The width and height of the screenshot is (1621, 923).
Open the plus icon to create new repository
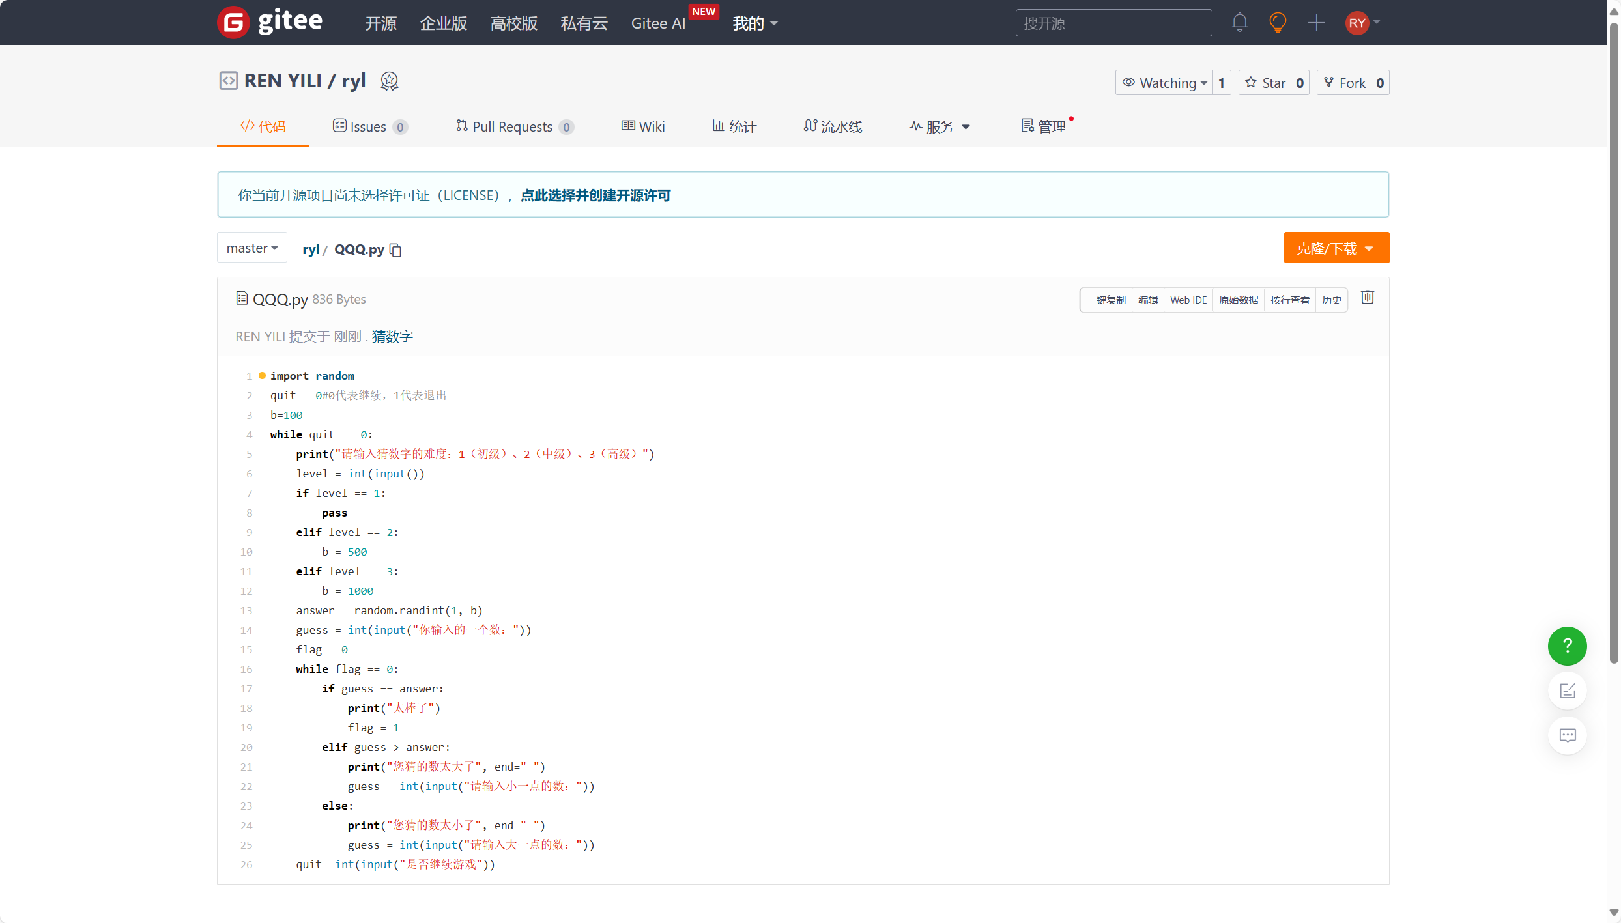click(1316, 22)
